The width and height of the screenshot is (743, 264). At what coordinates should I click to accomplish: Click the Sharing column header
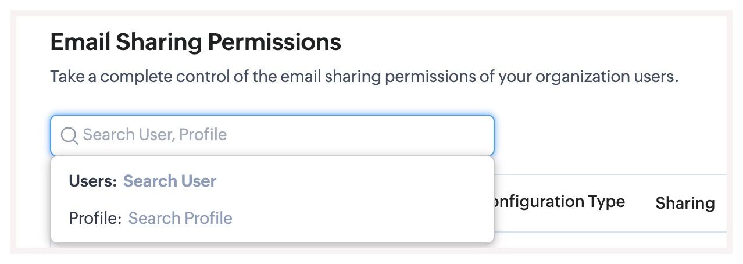pos(685,203)
